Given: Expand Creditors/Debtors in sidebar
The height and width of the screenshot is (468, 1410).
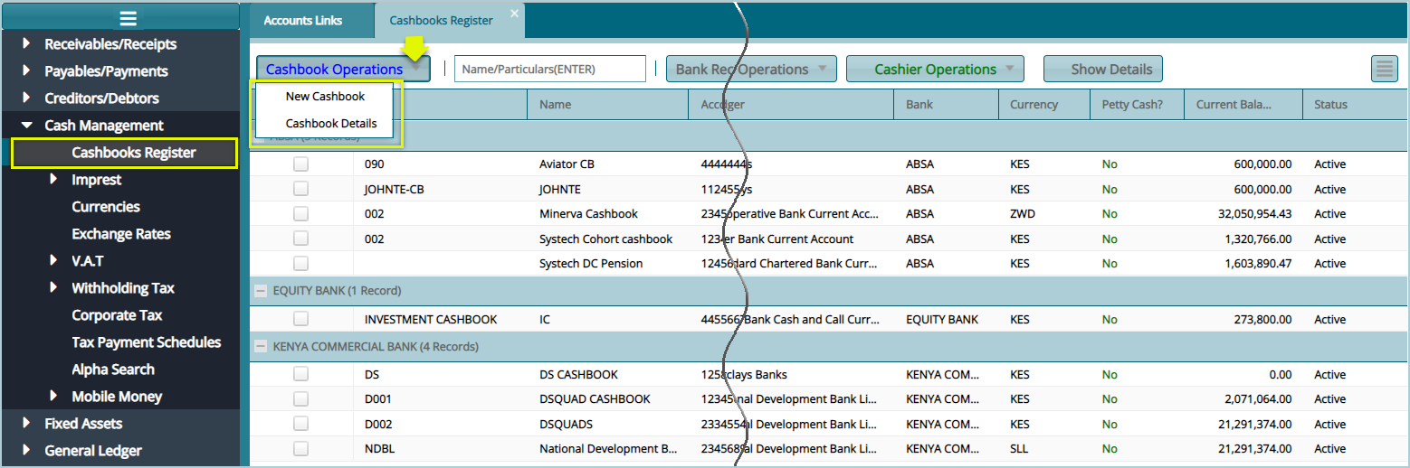Looking at the screenshot, I should coord(26,98).
